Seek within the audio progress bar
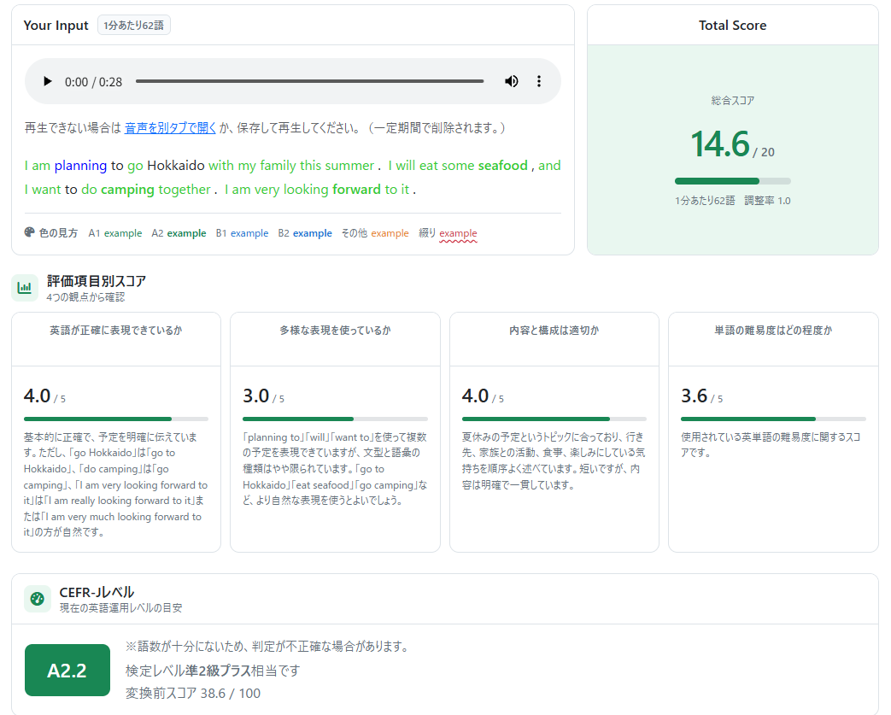This screenshot has width=891, height=715. (x=310, y=81)
